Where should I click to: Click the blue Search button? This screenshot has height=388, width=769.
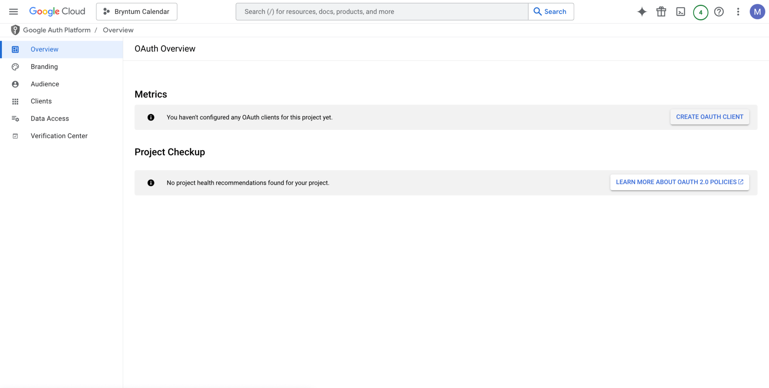[551, 12]
